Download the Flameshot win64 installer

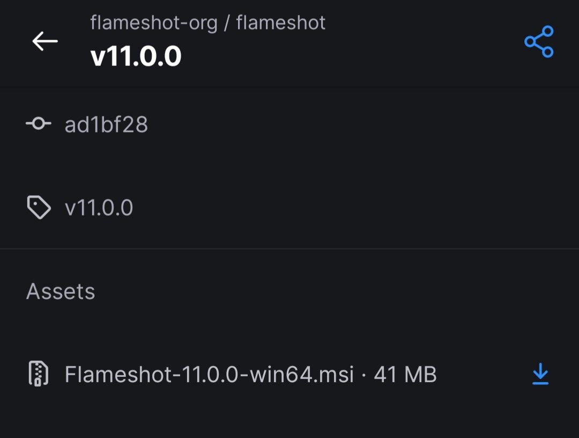pos(540,374)
